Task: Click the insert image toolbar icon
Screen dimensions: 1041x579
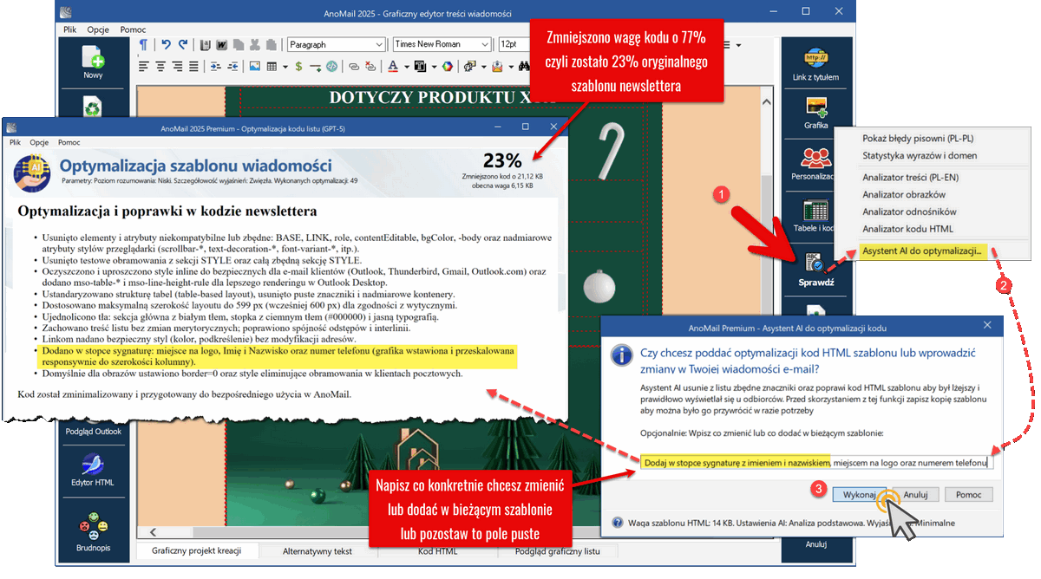Action: coord(255,66)
